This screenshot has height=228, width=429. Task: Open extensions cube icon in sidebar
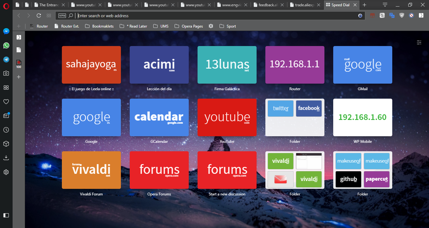6,144
